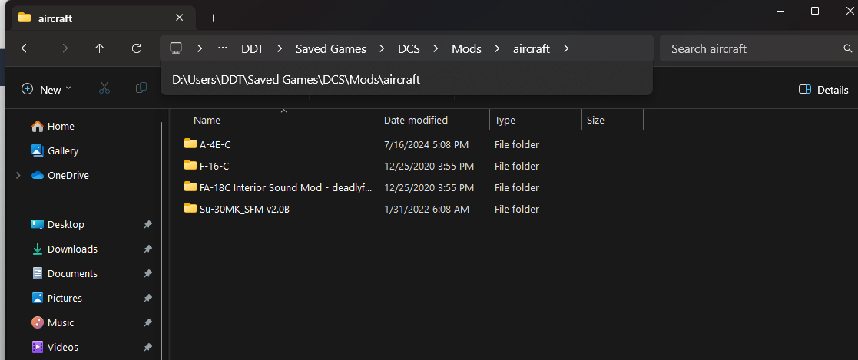Sort by Type column header

(505, 121)
